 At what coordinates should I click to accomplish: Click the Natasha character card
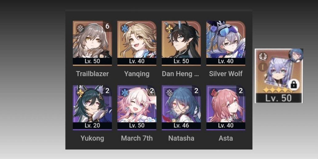click(181, 108)
